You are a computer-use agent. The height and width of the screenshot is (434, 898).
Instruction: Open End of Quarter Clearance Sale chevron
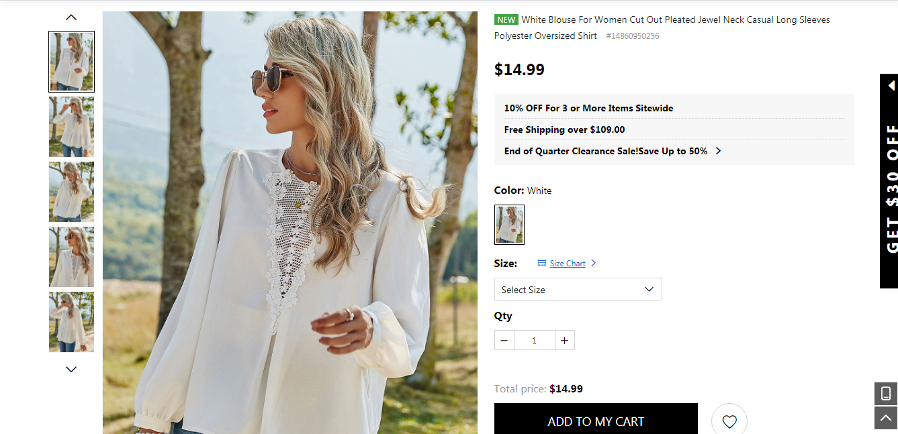(718, 151)
